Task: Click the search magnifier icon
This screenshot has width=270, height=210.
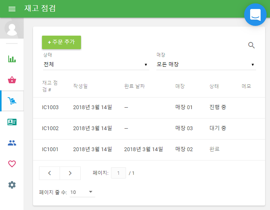Action: pos(251,45)
